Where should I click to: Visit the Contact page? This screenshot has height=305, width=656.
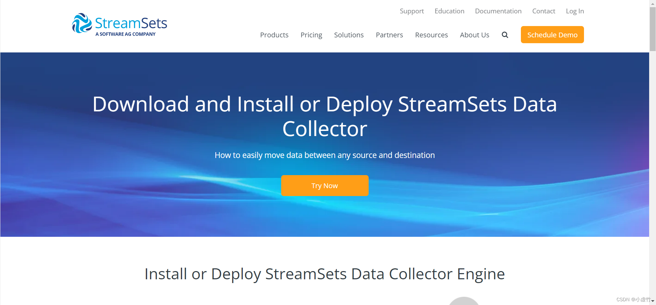pyautogui.click(x=544, y=11)
